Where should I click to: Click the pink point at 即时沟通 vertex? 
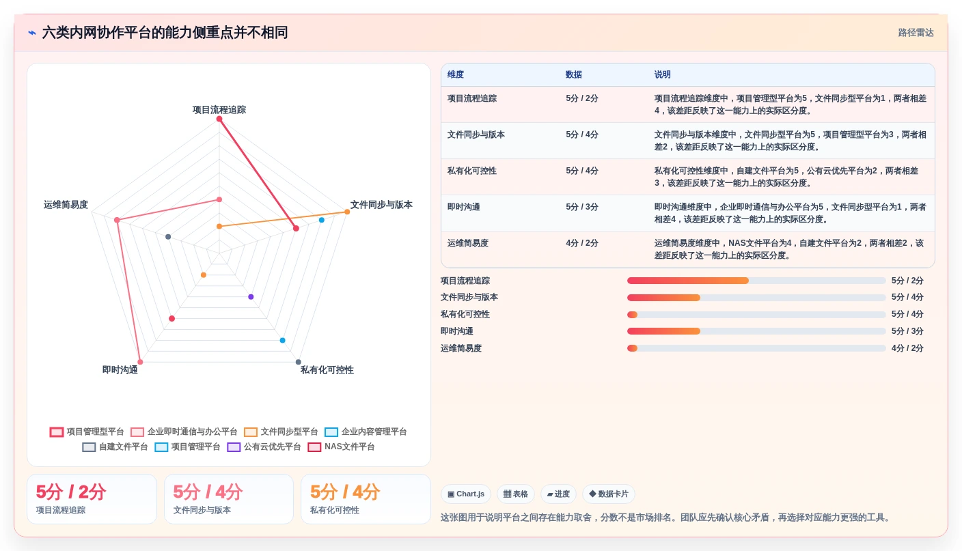[140, 362]
